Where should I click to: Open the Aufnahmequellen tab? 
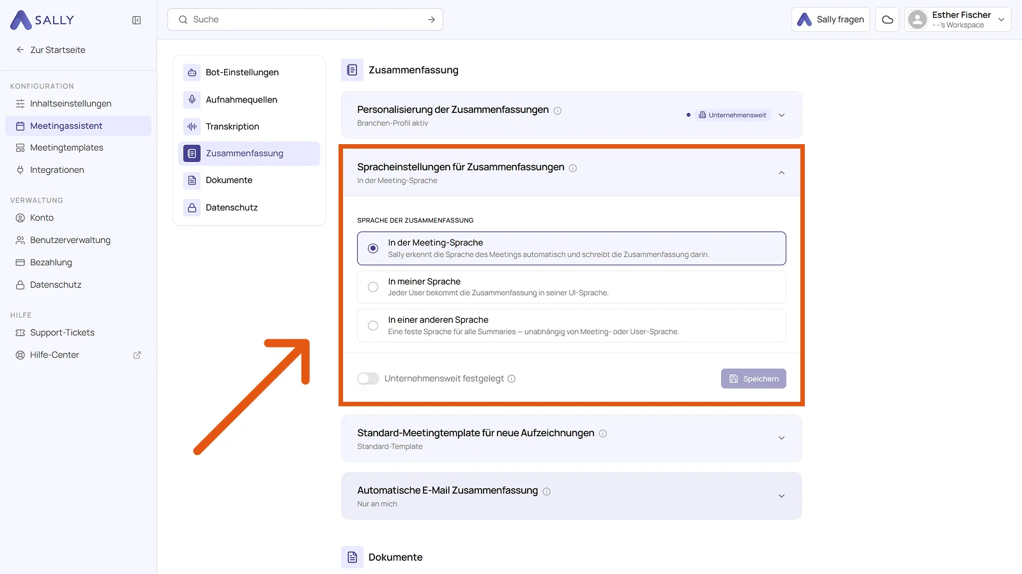click(249, 99)
